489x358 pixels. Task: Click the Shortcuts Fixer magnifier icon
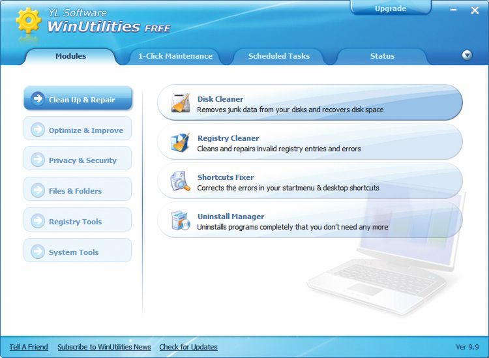[180, 181]
